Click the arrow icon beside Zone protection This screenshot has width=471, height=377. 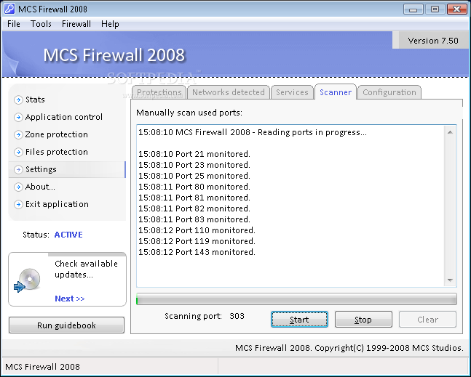click(x=18, y=134)
